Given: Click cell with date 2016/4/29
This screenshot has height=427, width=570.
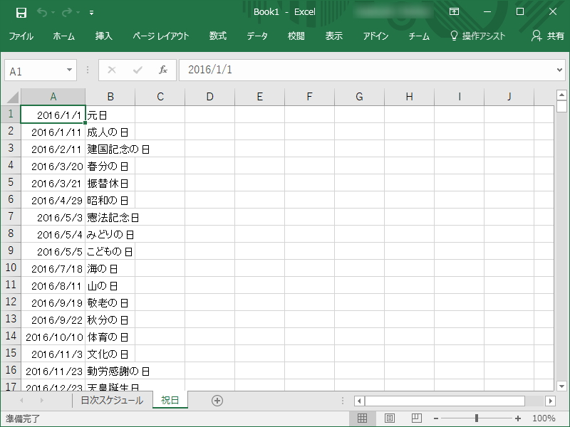Looking at the screenshot, I should click(x=53, y=200).
